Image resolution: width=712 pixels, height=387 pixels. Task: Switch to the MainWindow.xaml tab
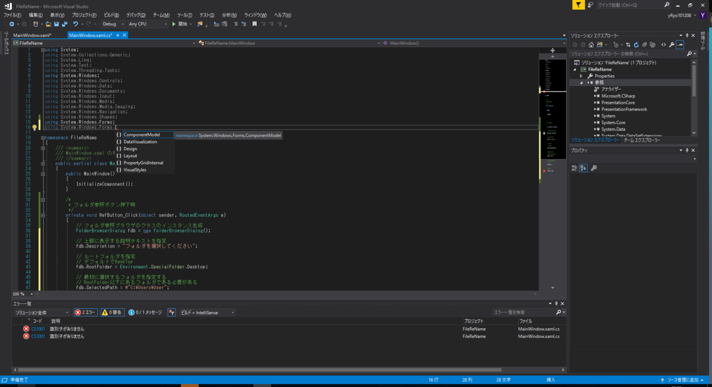coord(32,36)
